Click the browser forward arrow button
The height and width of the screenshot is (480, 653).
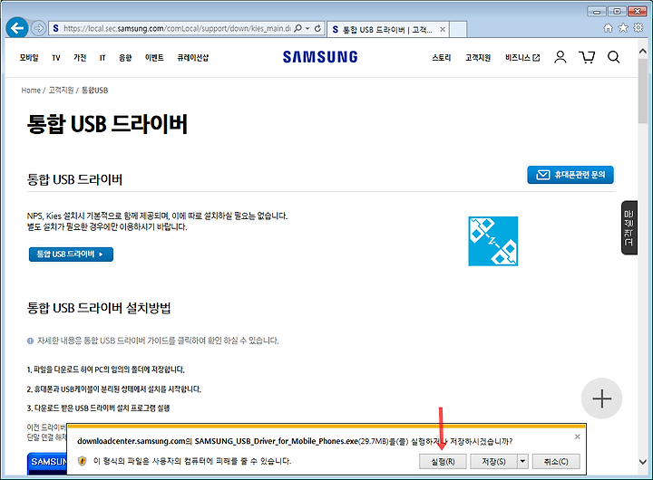[38, 28]
